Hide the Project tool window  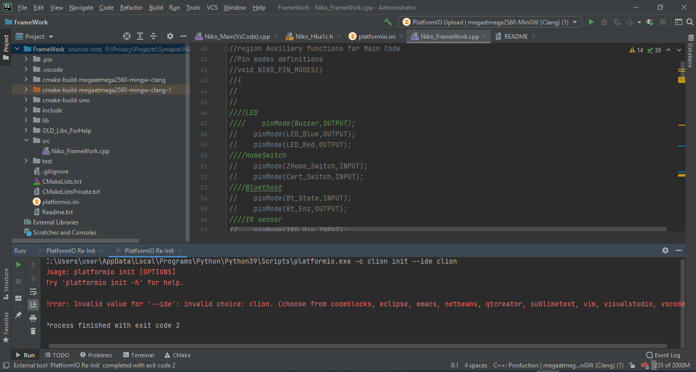(182, 36)
